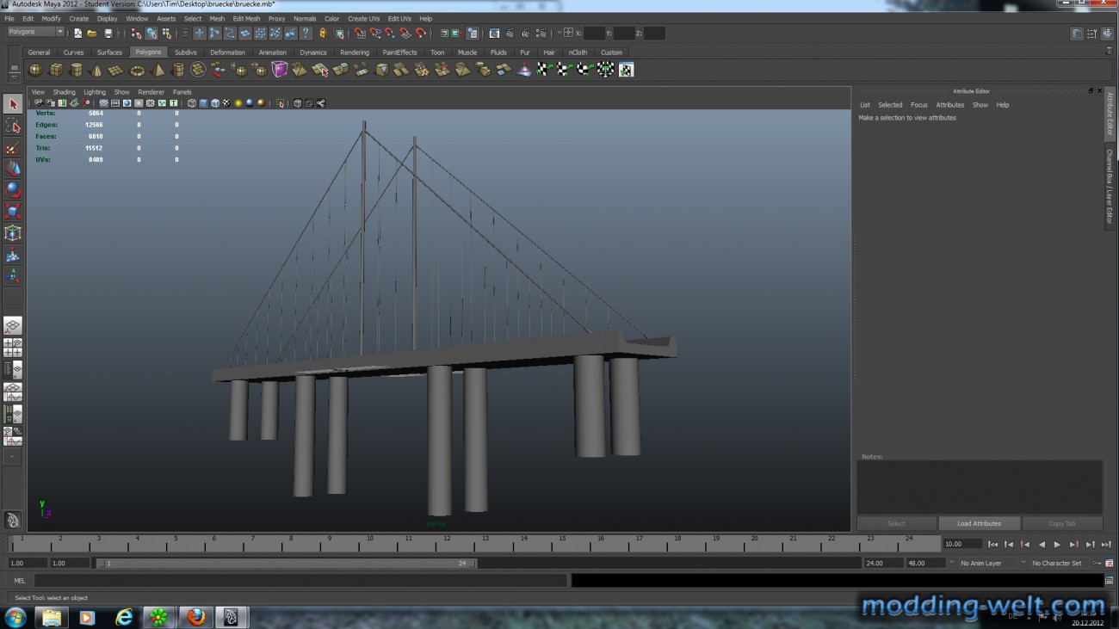
Task: Create a polygon pyramid from the shelf
Action: 158,70
